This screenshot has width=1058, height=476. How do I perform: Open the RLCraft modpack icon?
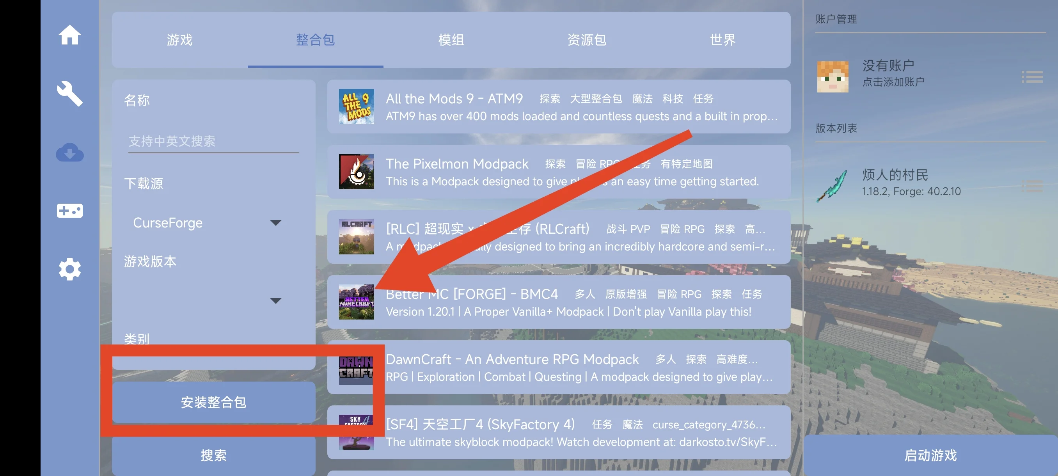pos(356,236)
